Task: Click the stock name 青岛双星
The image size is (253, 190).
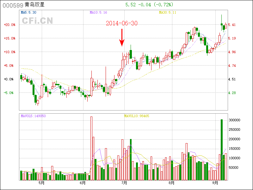Action: [34, 5]
